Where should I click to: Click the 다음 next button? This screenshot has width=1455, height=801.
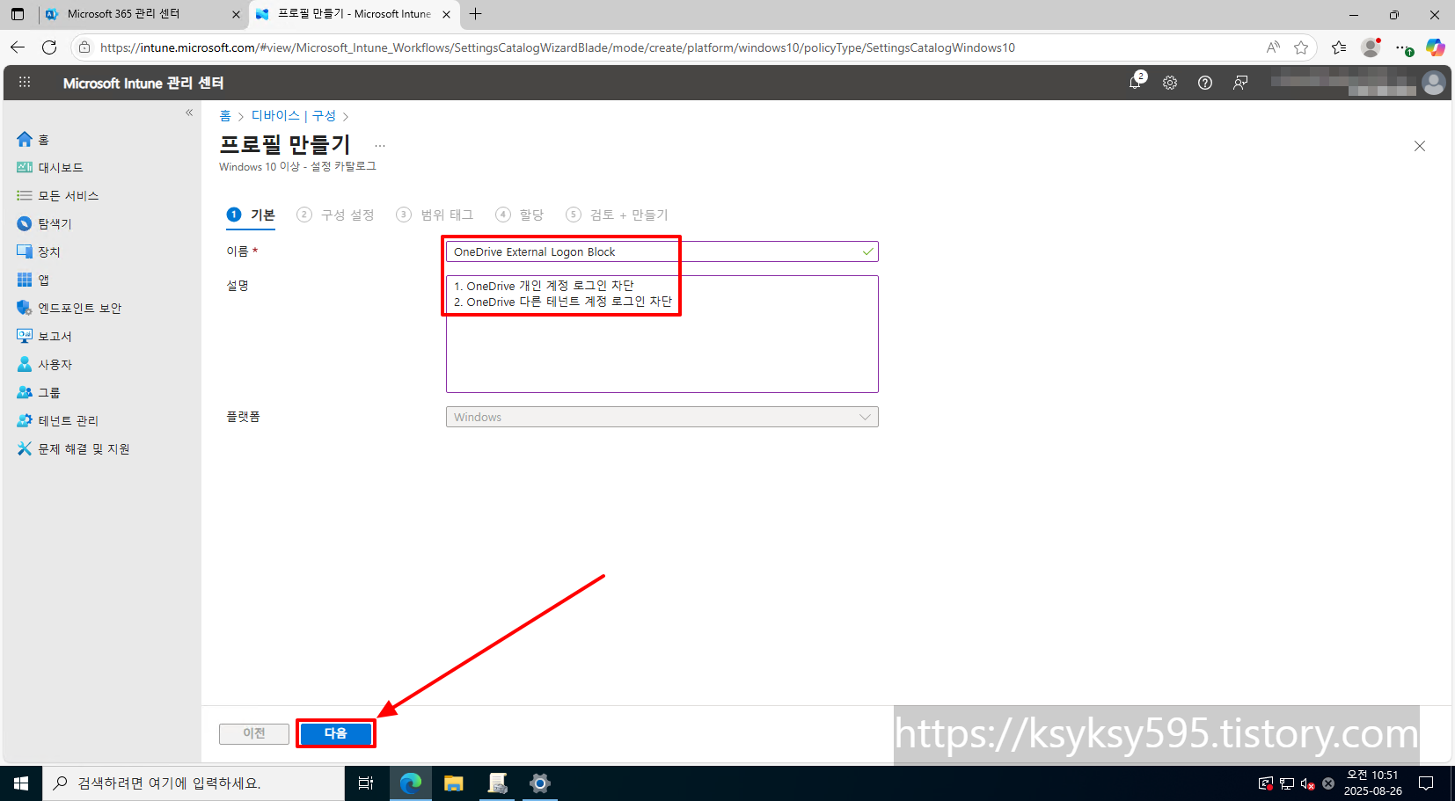point(336,733)
